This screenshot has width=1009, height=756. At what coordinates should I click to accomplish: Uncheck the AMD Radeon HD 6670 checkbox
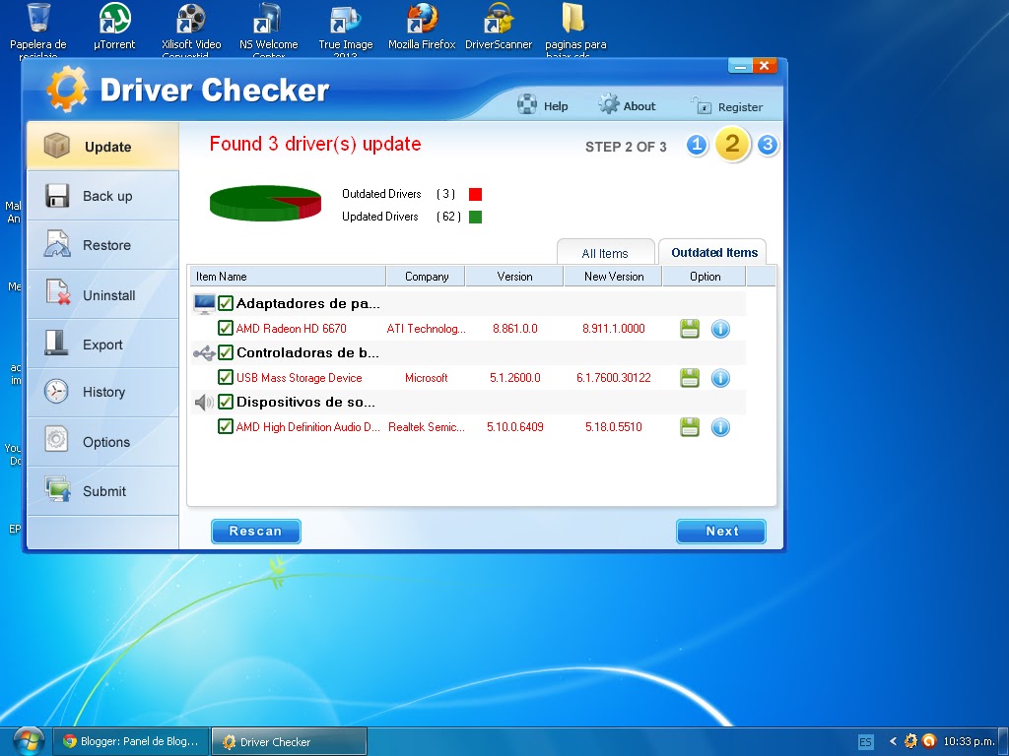click(226, 329)
